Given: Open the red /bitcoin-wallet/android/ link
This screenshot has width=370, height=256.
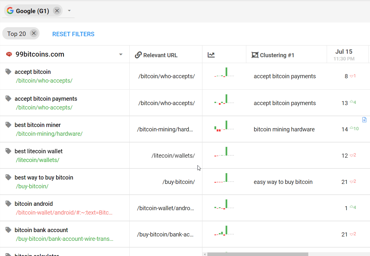Looking at the screenshot, I should coord(64,213).
